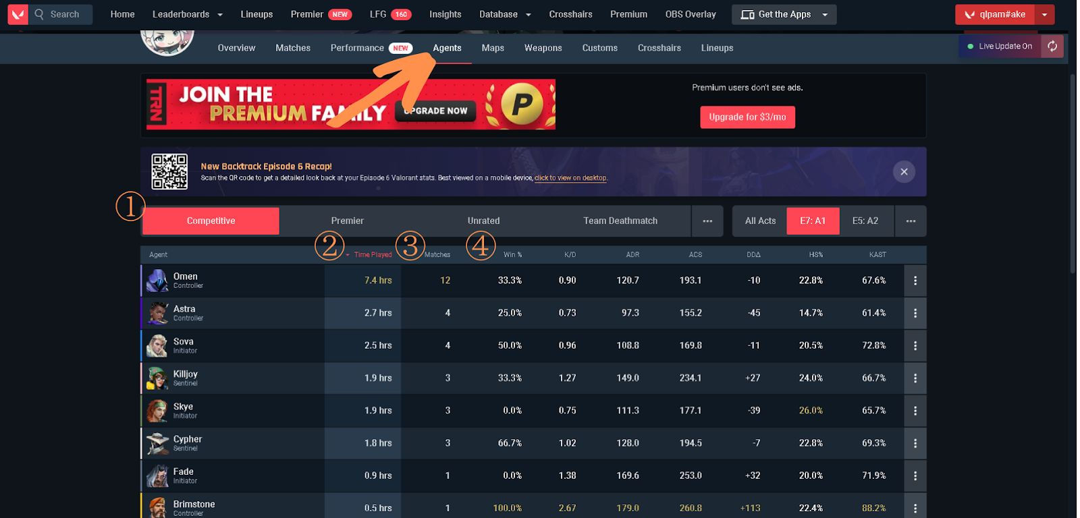1080x518 pixels.
Task: Sort the table by Win % column
Action: (x=513, y=255)
